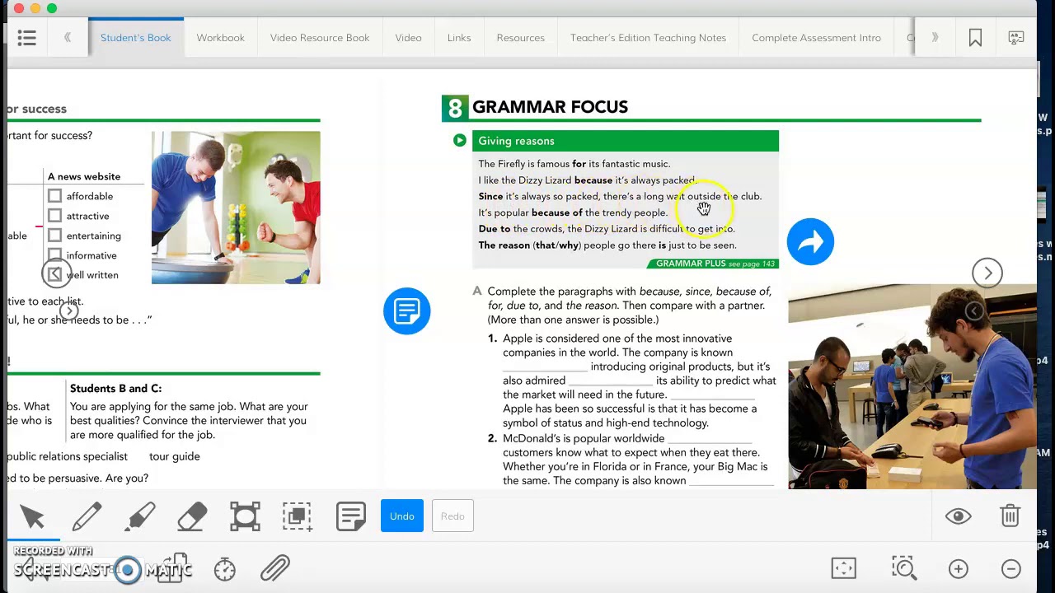
Task: Select the pencil drawing tool
Action: 87,516
